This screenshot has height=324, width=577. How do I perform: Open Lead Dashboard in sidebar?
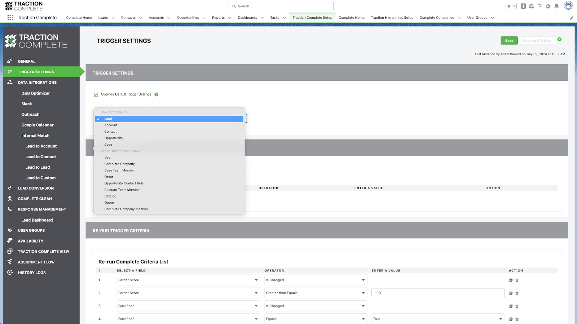click(37, 220)
